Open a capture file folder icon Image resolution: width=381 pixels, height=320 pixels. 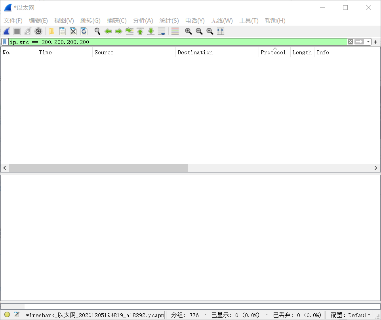[x=51, y=31]
